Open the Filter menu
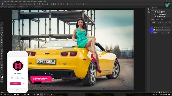This screenshot has height=96, width=172. click(x=28, y=1)
